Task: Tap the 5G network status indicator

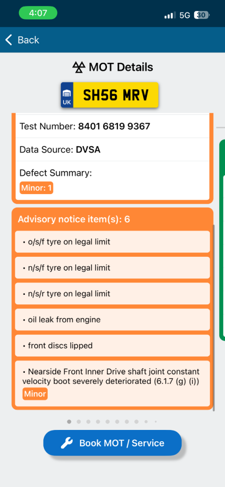Action: pos(185,15)
